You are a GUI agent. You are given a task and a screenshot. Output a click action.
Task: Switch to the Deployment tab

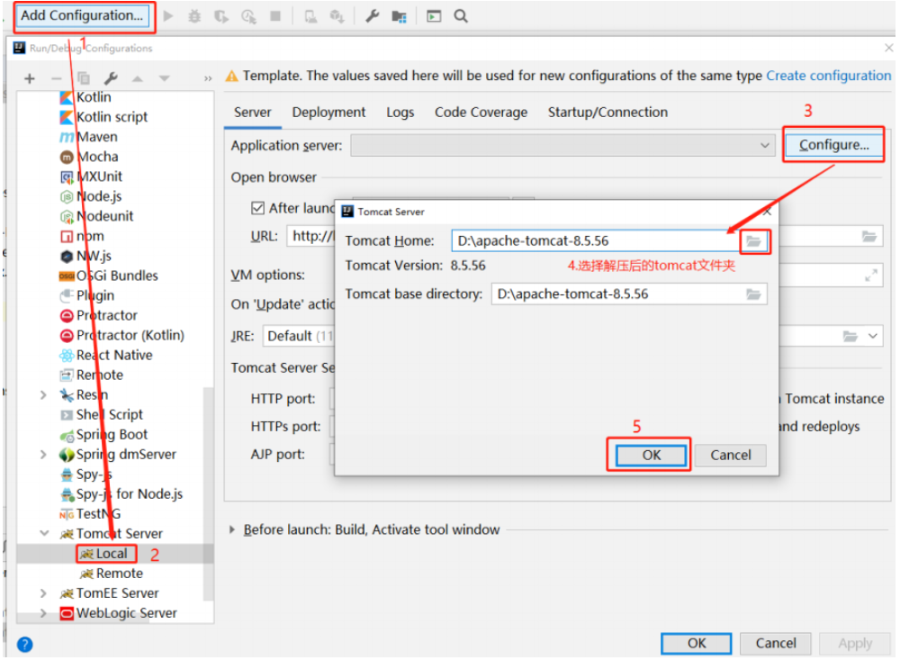point(328,112)
